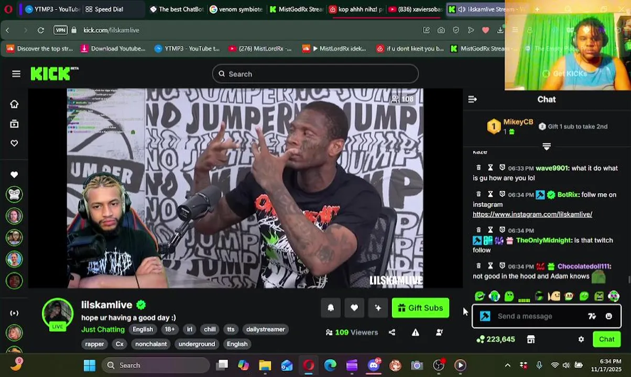
Task: Select the nonchalant tag
Action: coord(151,344)
